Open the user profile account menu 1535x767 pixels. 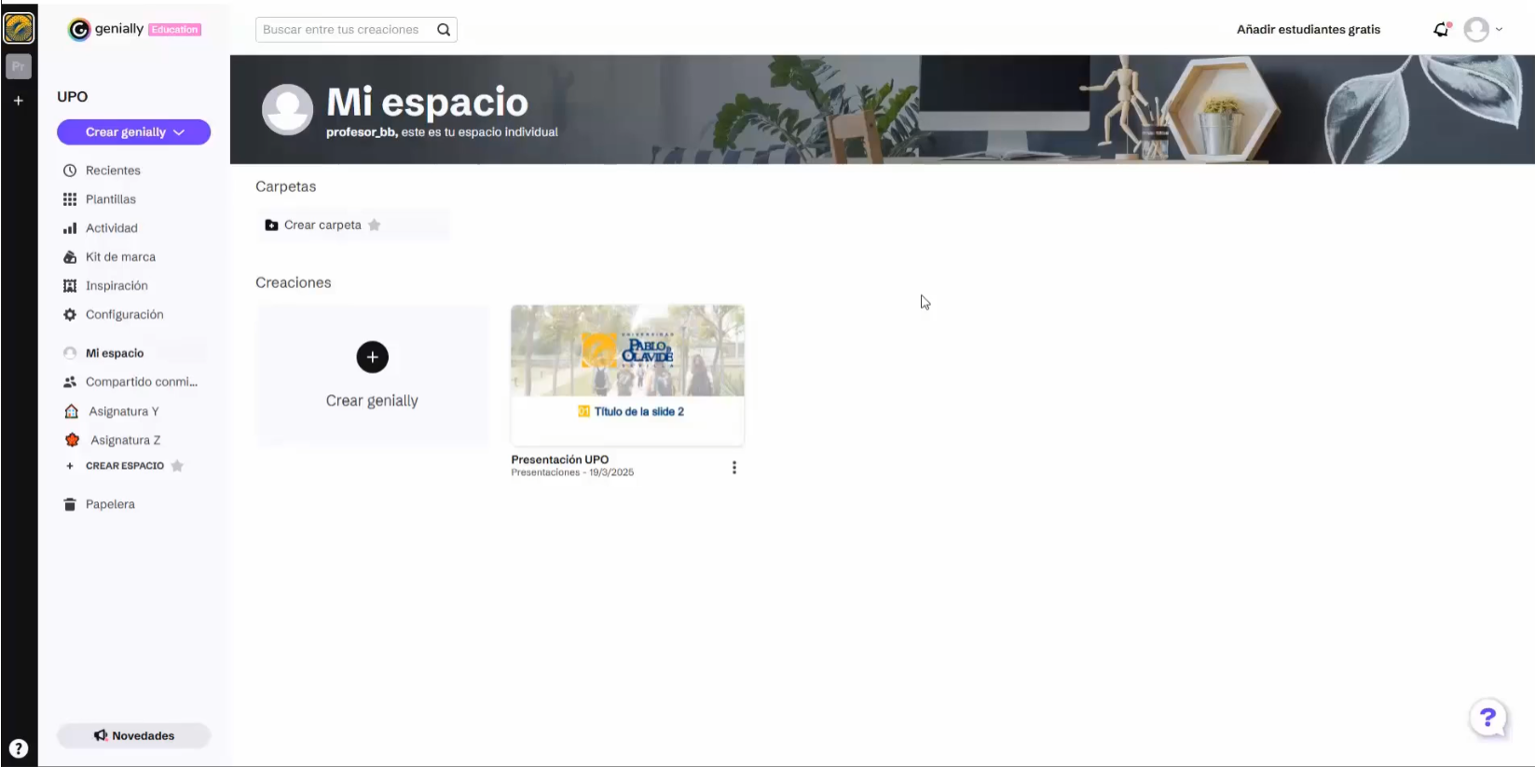(x=1482, y=30)
